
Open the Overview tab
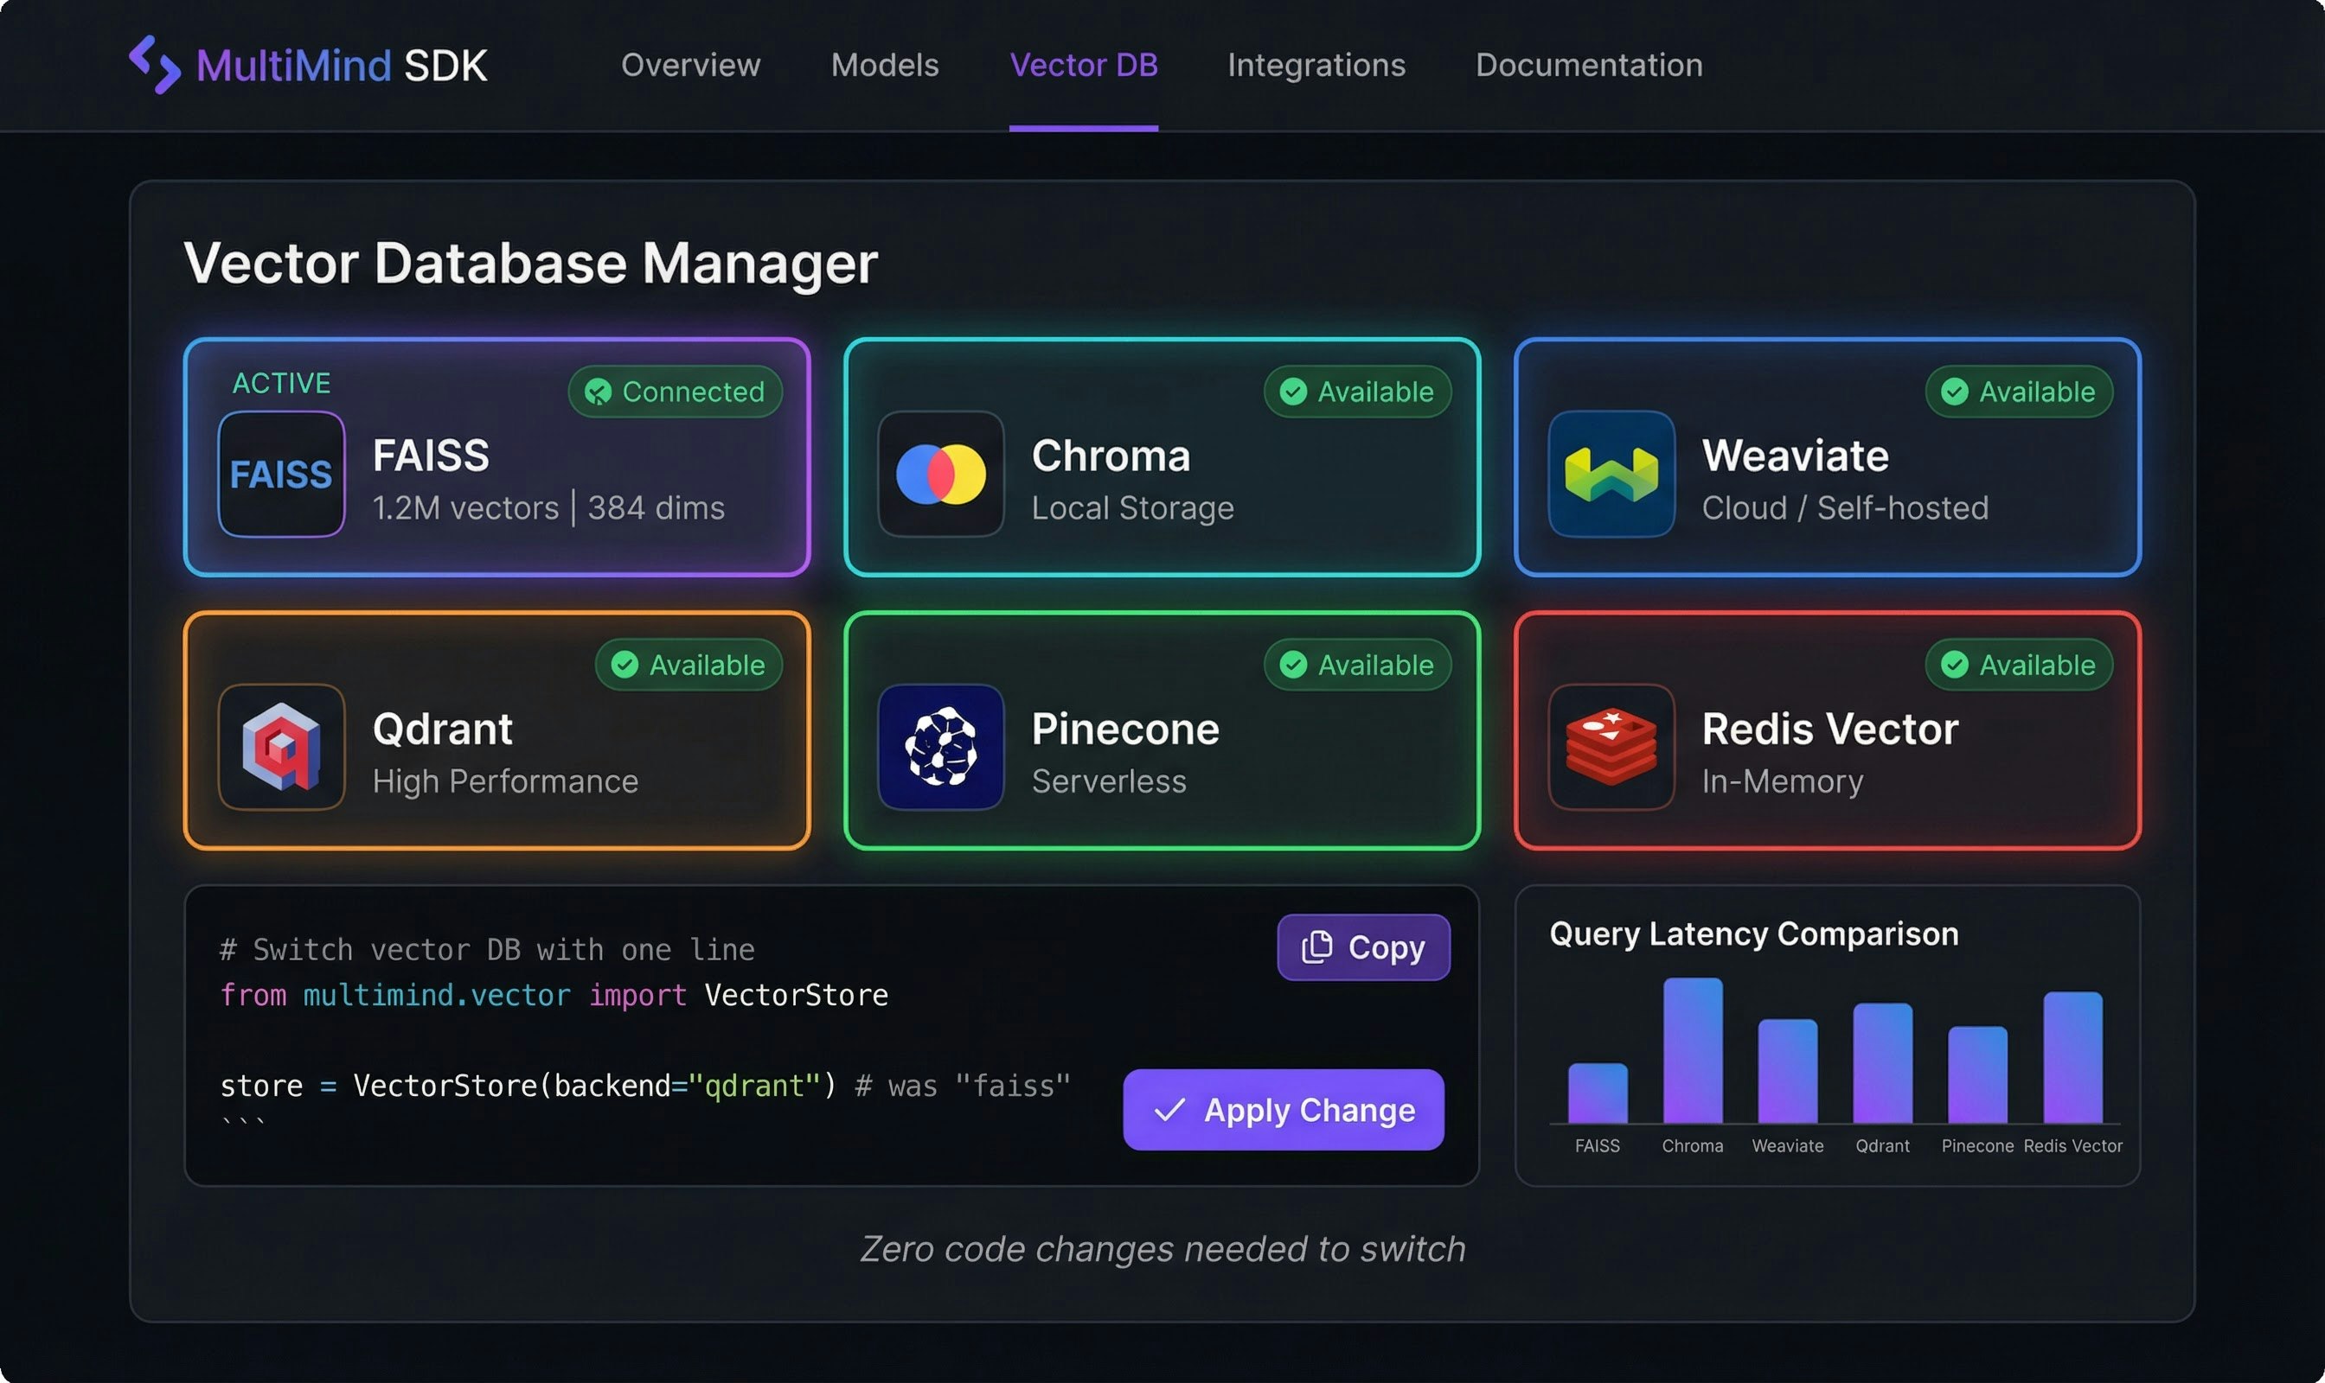690,65
